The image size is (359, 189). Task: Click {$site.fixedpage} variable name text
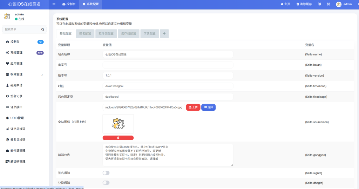click(316, 97)
